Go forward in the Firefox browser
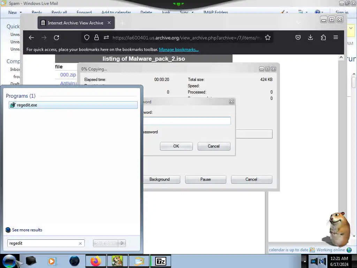The image size is (357, 268). click(x=44, y=38)
